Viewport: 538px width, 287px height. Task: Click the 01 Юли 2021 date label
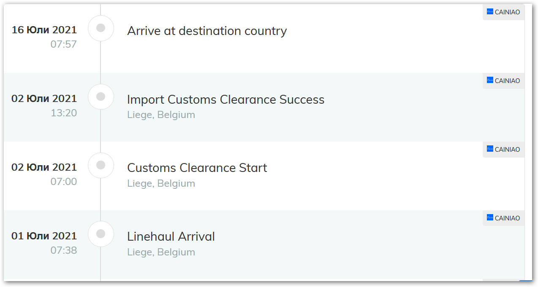(x=44, y=236)
